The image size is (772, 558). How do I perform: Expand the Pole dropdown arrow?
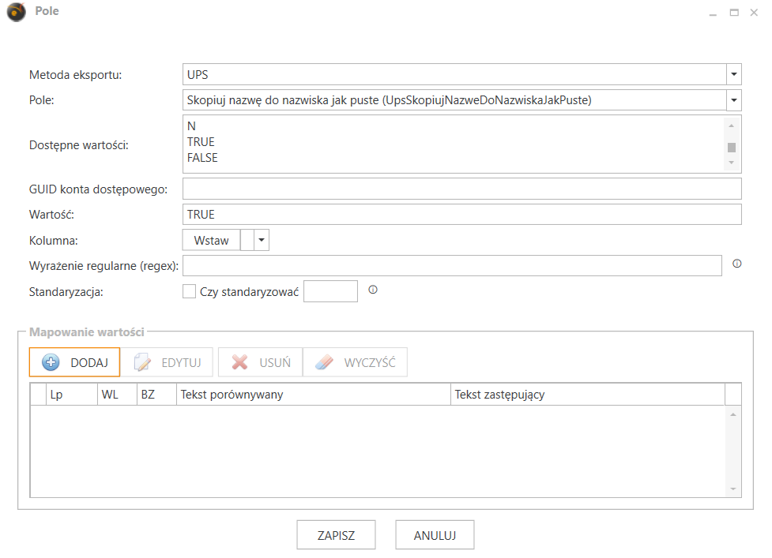click(x=733, y=99)
